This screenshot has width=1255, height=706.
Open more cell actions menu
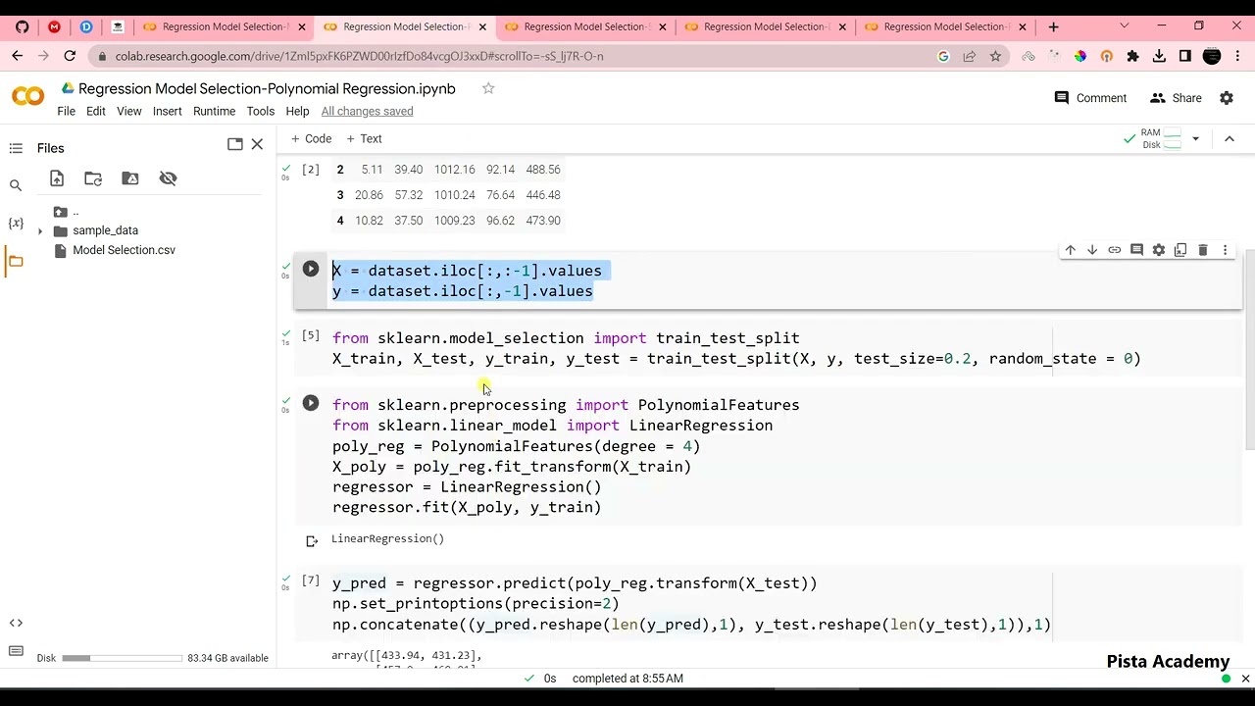[1225, 250]
